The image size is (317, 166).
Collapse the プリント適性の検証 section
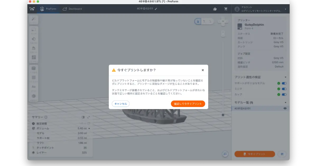pos(286,77)
